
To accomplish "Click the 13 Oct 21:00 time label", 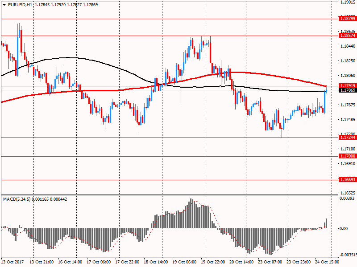I will click(x=42, y=262).
